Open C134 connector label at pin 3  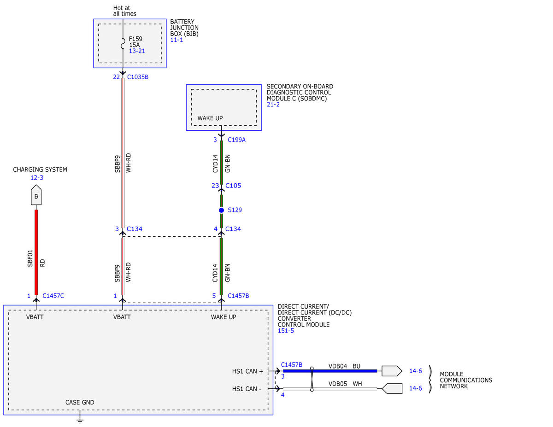(x=135, y=229)
